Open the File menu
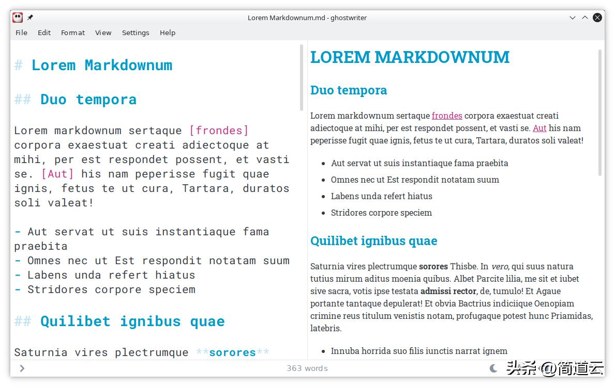Screen dimensions: 615x387 [x=21, y=33]
